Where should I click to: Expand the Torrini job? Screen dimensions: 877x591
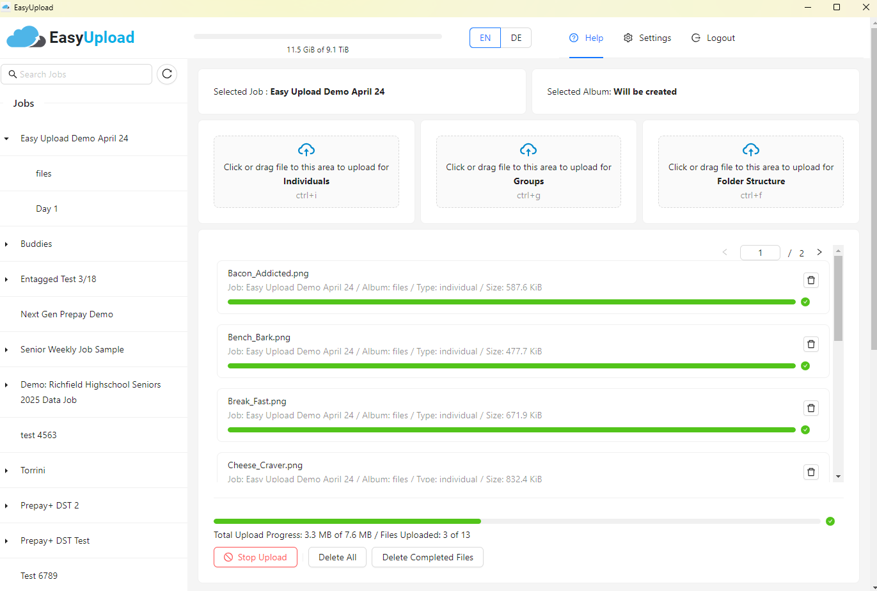6,470
